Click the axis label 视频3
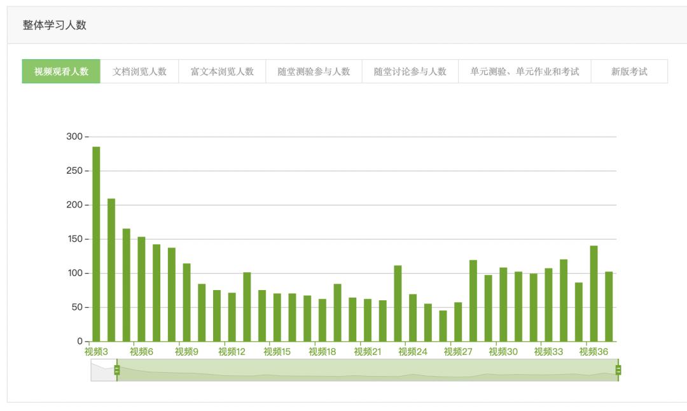This screenshot has height=411, width=687. (97, 351)
